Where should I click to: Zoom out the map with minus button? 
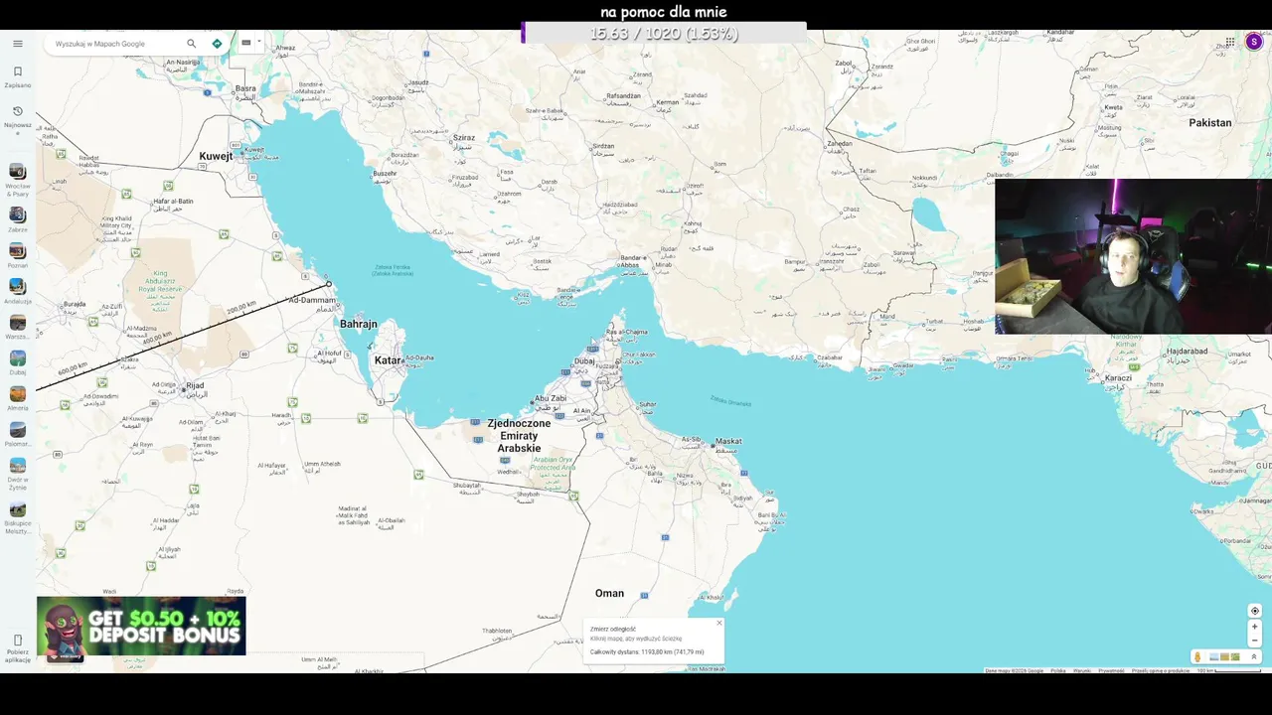click(x=1254, y=641)
